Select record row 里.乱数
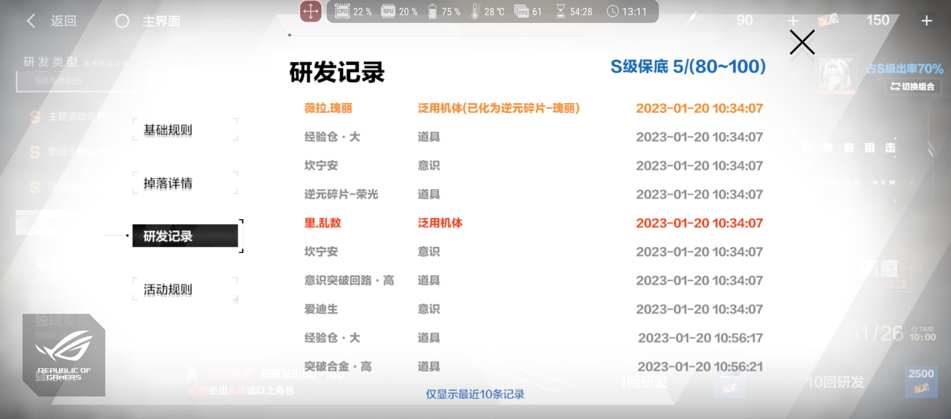The height and width of the screenshot is (419, 951). [533, 223]
